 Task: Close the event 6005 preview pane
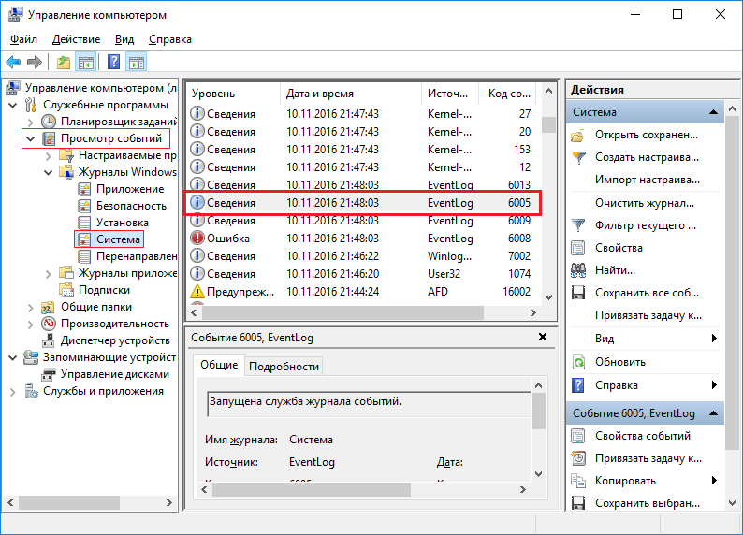[x=543, y=337]
